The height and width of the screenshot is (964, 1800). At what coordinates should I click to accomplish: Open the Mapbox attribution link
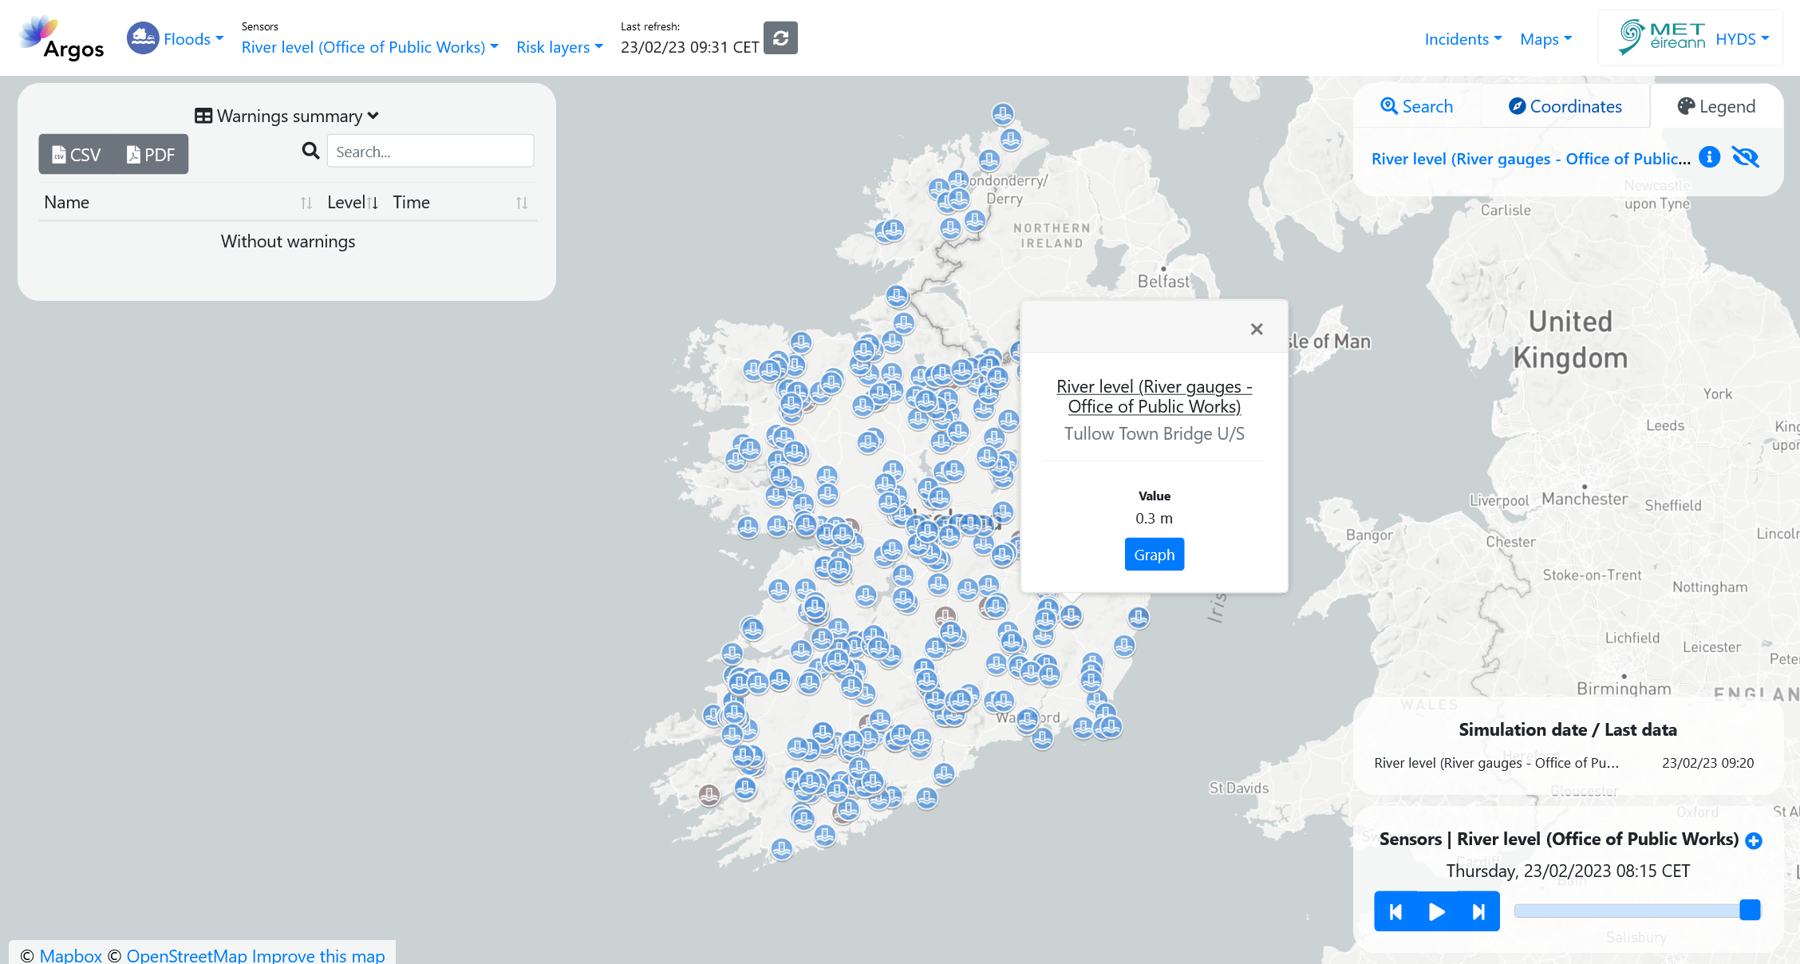71,955
